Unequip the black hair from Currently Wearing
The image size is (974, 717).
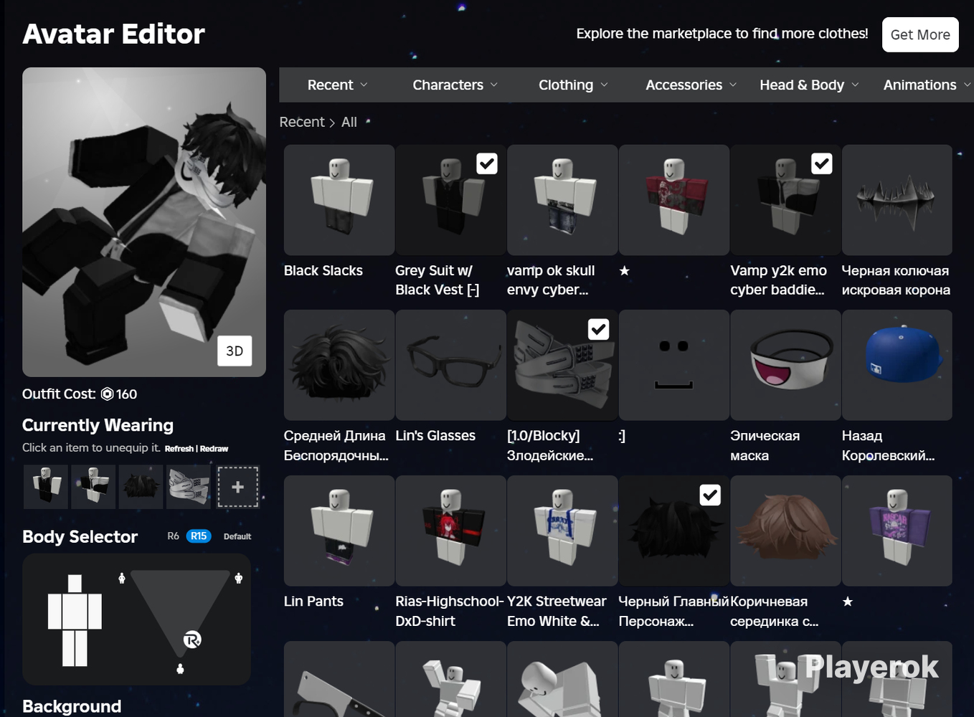[141, 487]
